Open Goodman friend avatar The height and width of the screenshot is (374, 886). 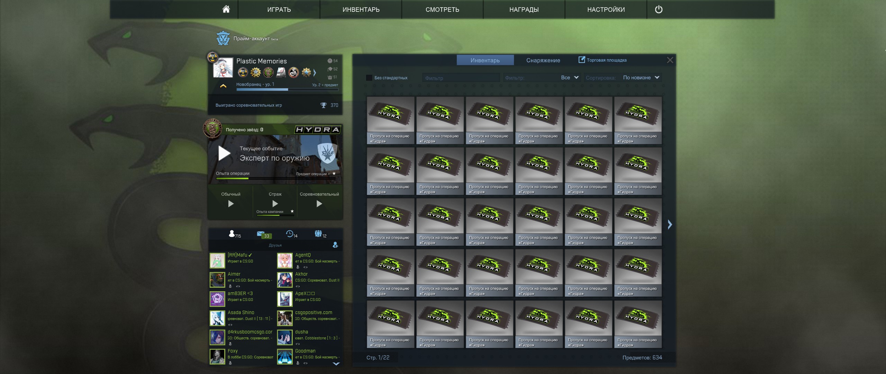(284, 357)
